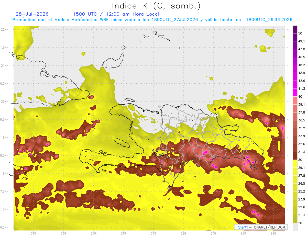The image size is (307, 237).
Task: Click the color bar label "27.8"
Action: coord(302,176)
